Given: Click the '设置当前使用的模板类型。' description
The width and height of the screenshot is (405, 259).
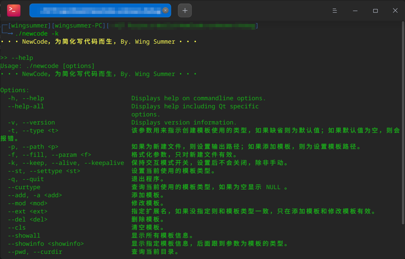Looking at the screenshot, I should click(173, 171).
